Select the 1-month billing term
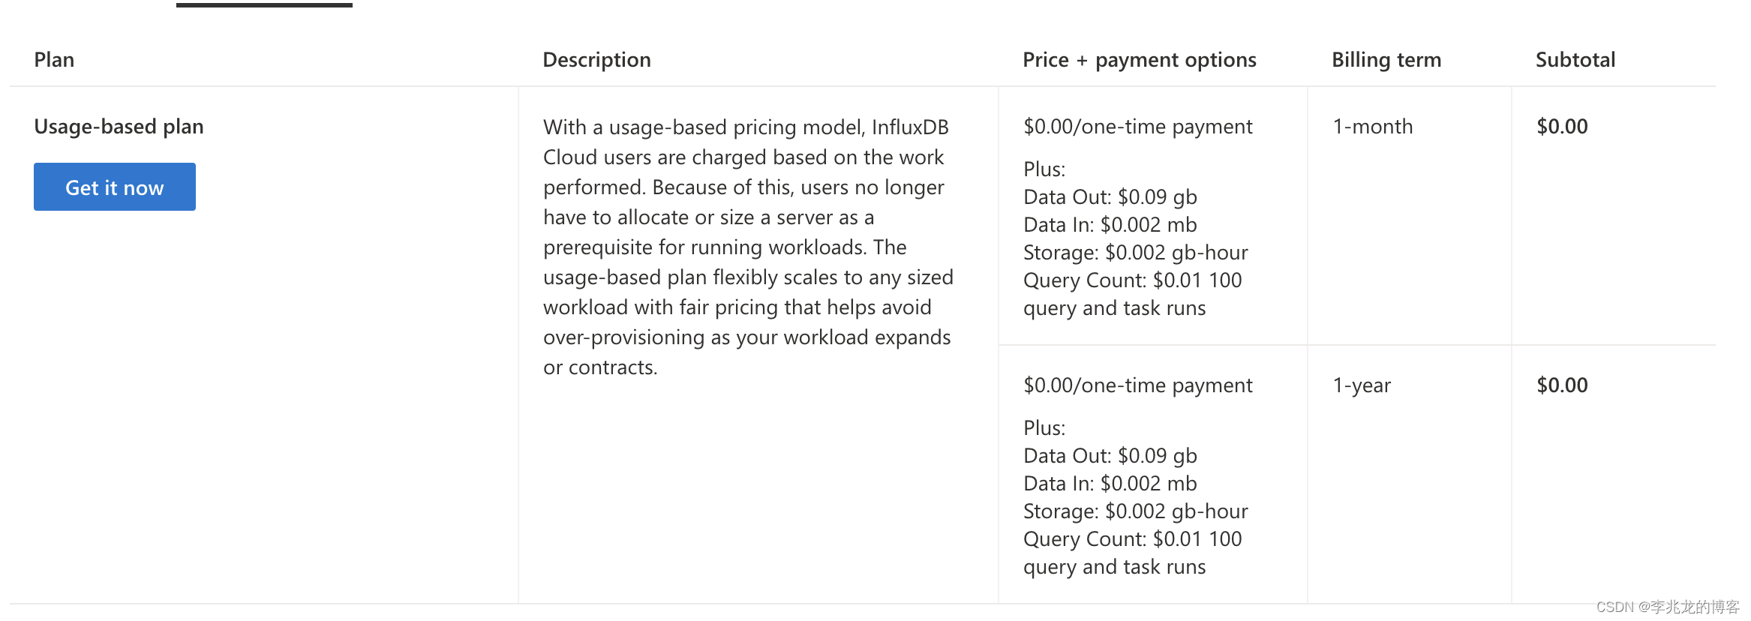 1372,126
